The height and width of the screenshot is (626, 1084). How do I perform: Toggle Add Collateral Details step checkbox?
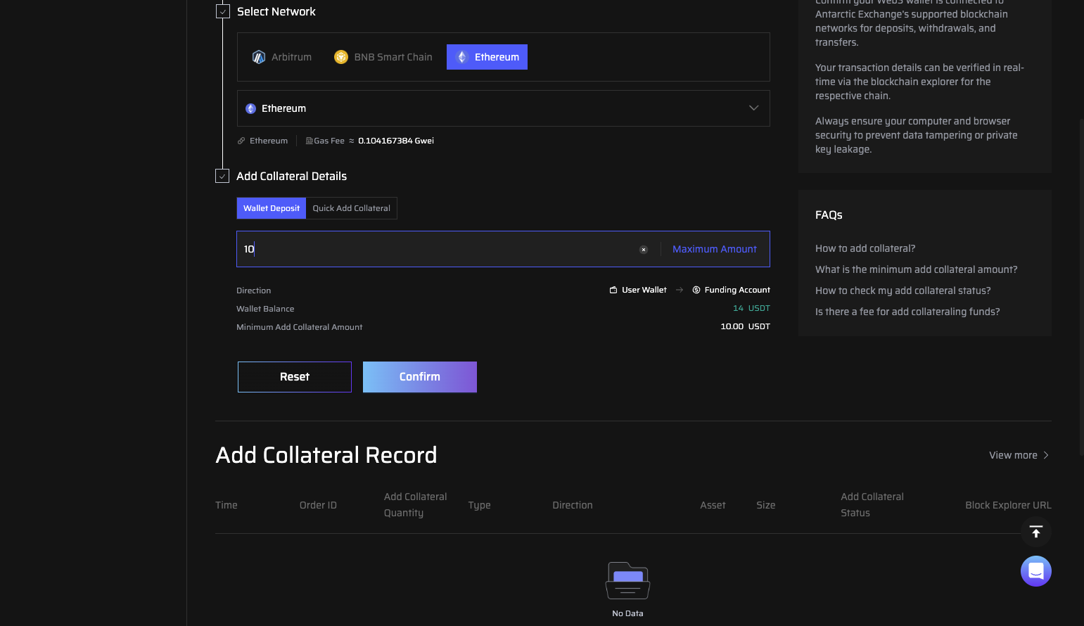click(x=222, y=177)
